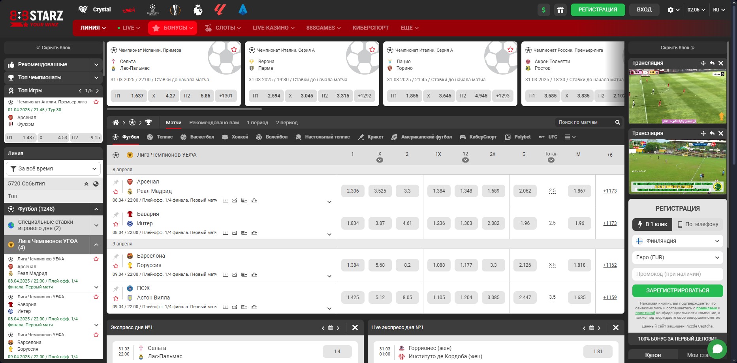Screen dimensions: 737x363
Task: Click the green dollar deposit icon
Action: 544,10
